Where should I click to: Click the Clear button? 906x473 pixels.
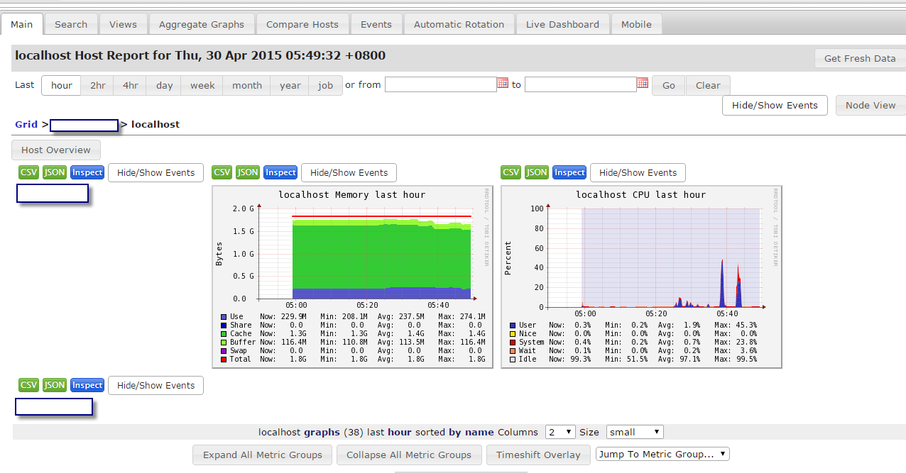click(708, 85)
